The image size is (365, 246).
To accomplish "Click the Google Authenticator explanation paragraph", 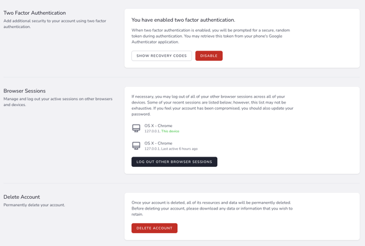I will tap(211, 36).
